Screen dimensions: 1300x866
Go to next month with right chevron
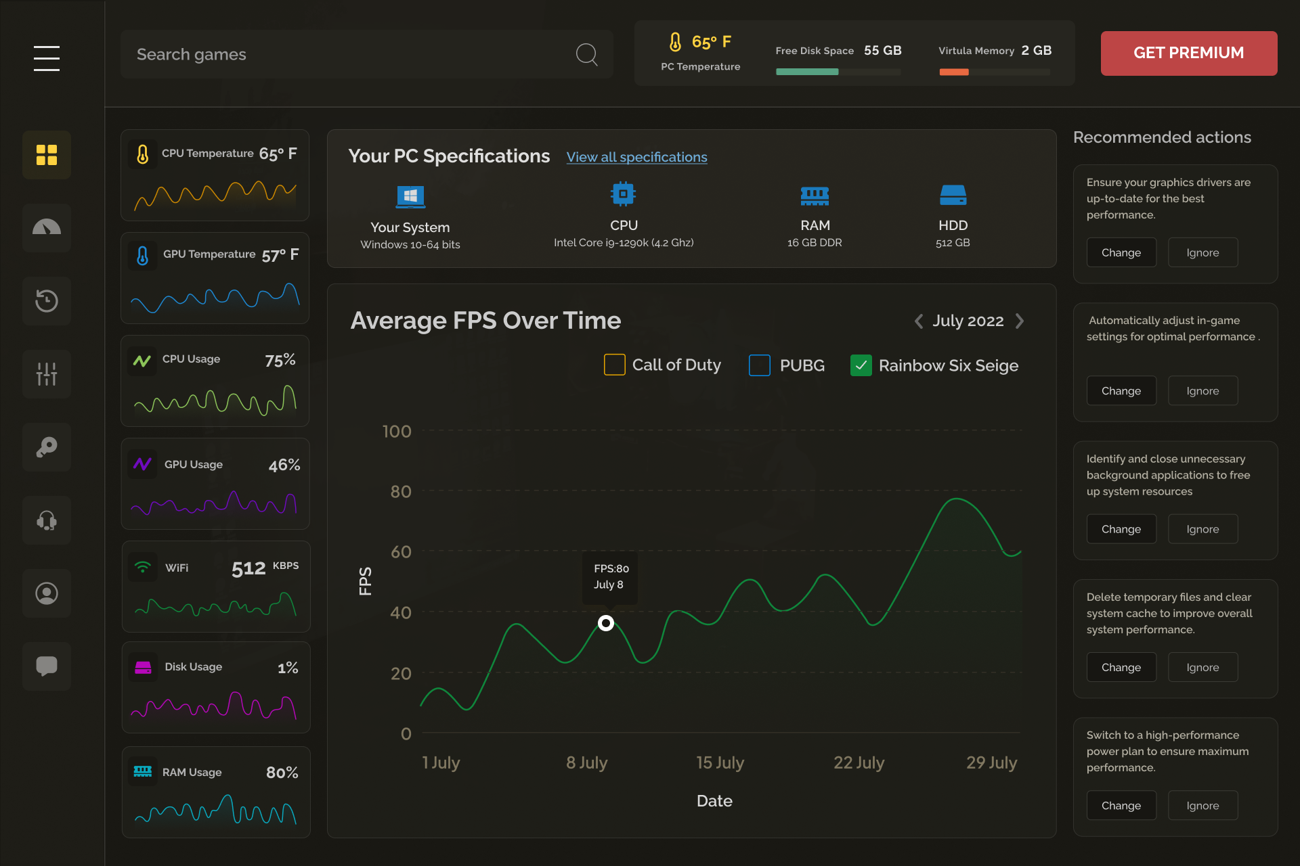(1020, 321)
